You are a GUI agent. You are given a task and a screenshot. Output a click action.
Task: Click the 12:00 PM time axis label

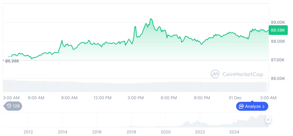point(103,98)
